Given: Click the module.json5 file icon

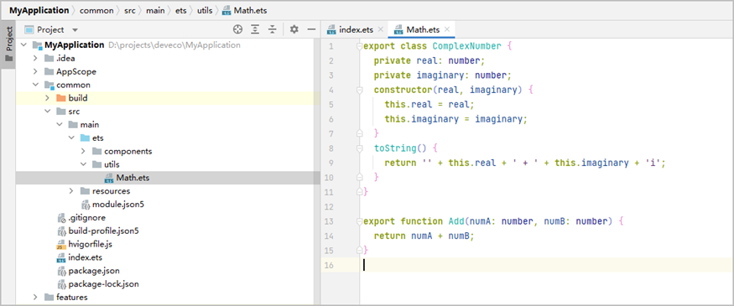Looking at the screenshot, I should (x=86, y=205).
